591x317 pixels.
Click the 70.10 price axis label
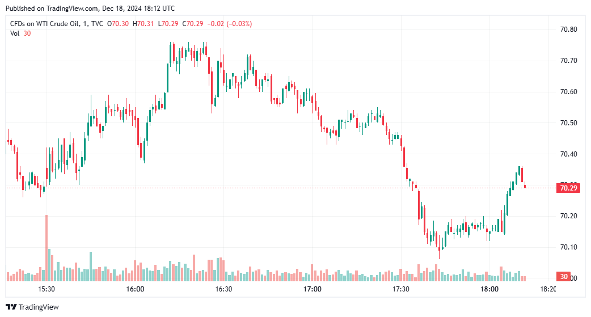coord(567,247)
